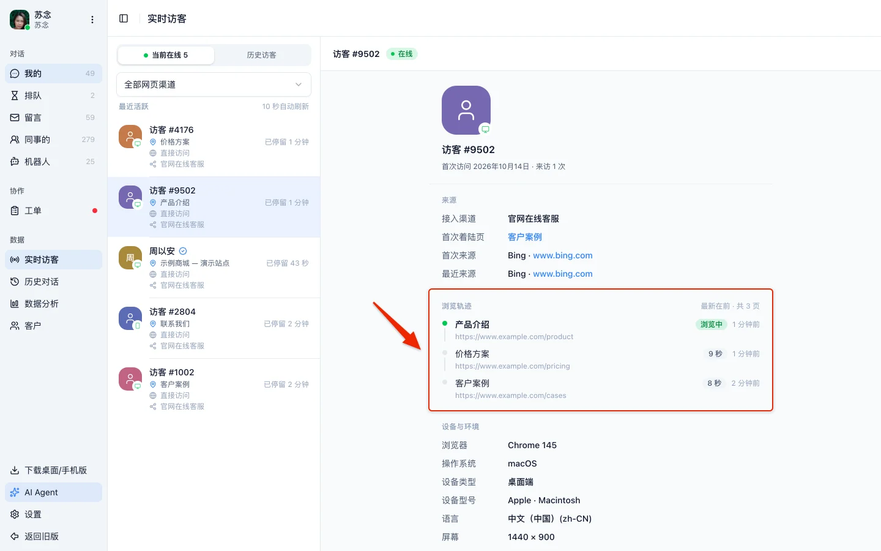Viewport: 881px width, 551px height.
Task: Click the 机器人 robot icon
Action: 15,162
